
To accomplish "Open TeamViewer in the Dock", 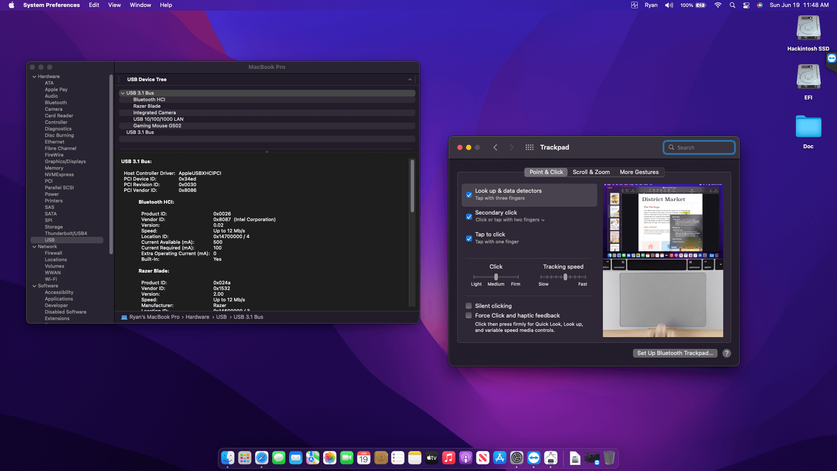I will [x=534, y=457].
